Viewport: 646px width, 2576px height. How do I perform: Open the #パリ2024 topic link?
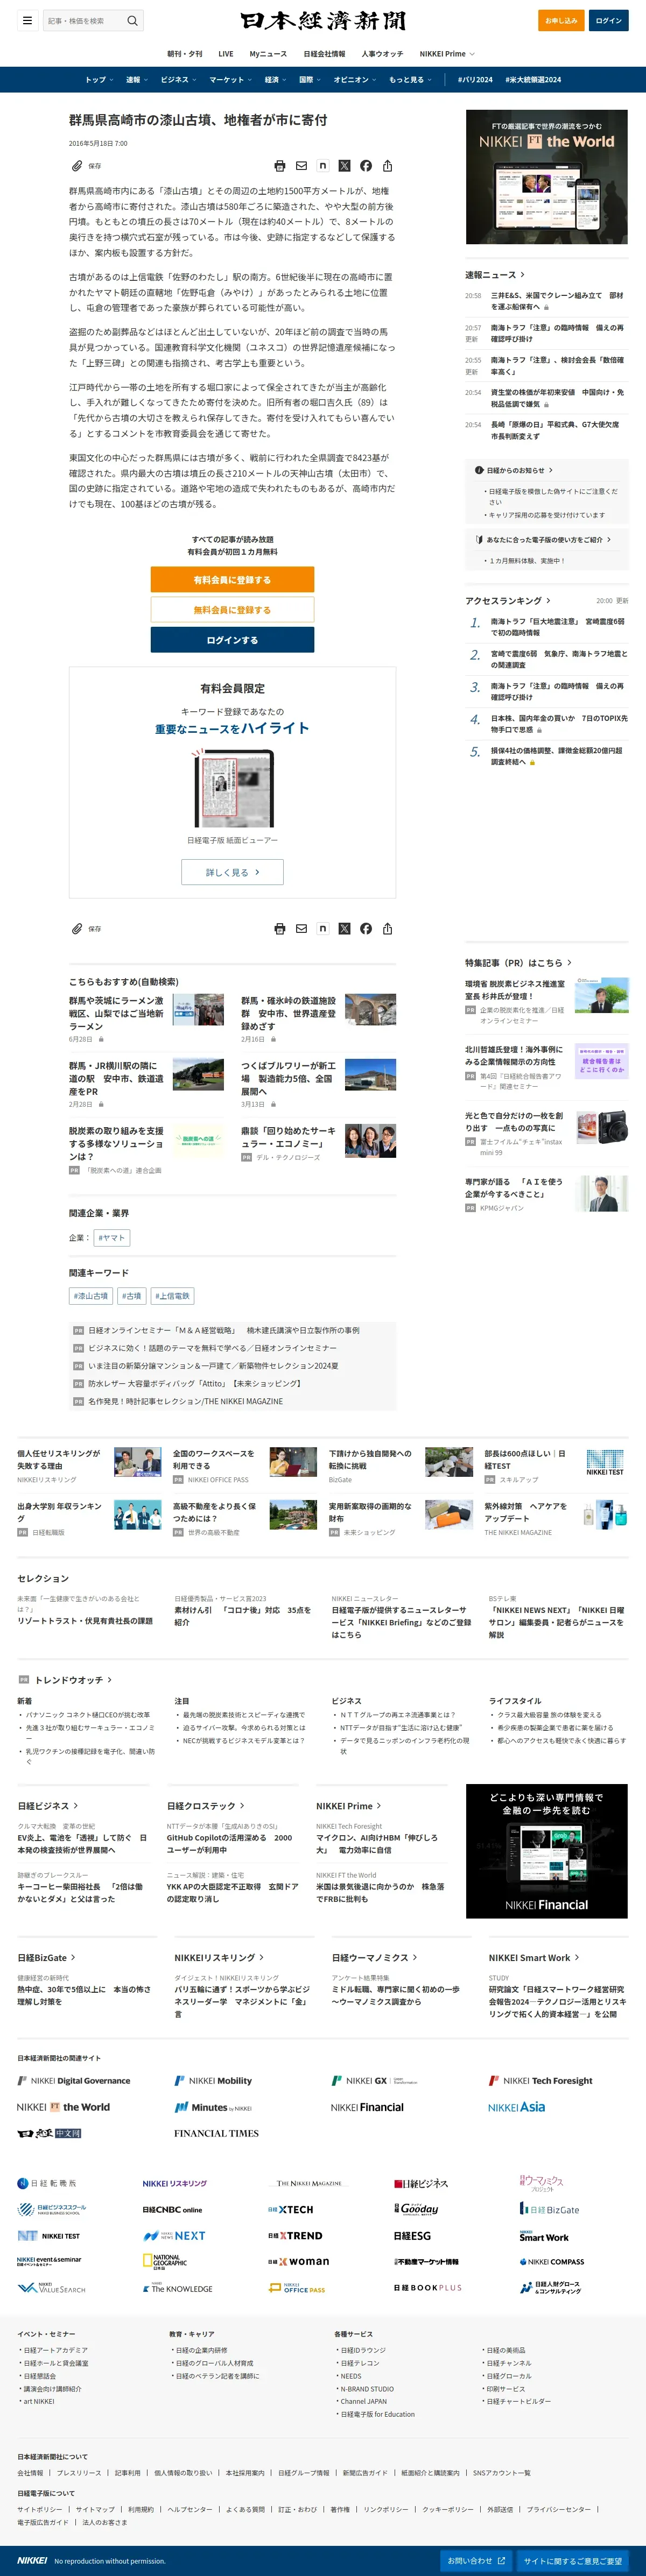475,80
